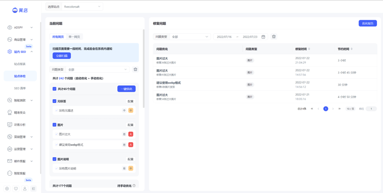Image resolution: width=383 pixels, height=193 pixels.
Task: Toggle the 共计65个问题 checkbox
Action: (54, 89)
